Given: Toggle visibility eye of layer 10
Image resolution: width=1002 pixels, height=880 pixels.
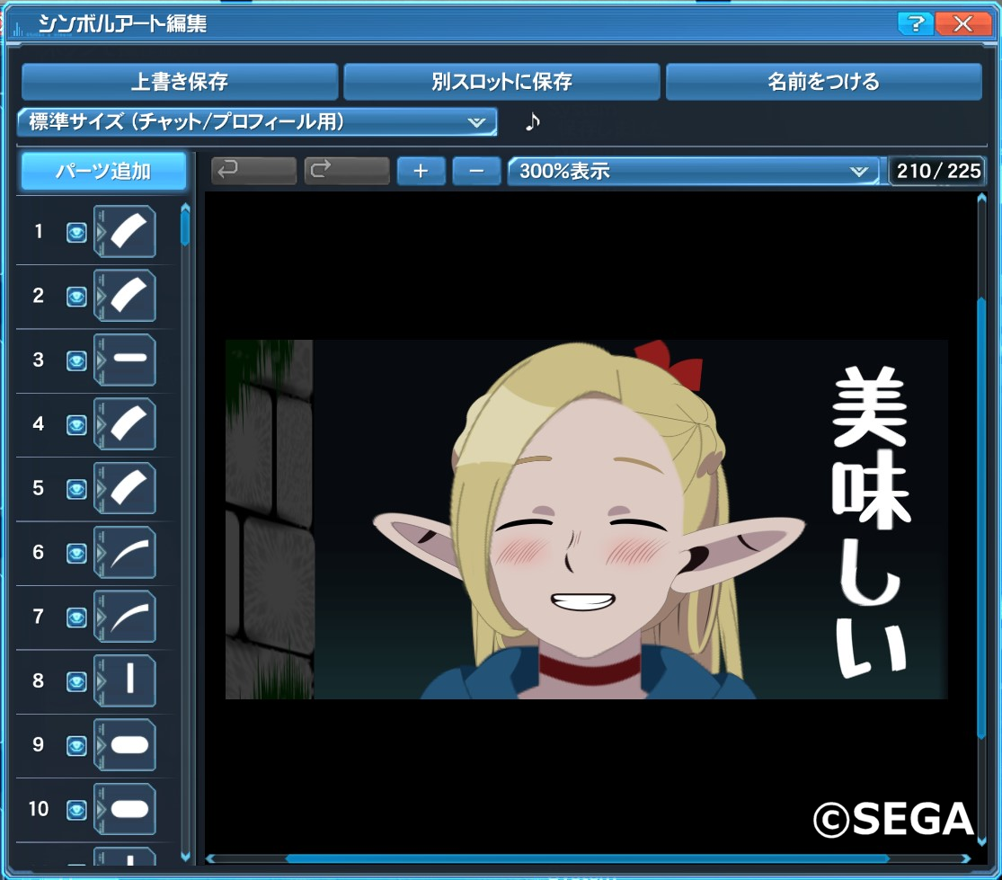Looking at the screenshot, I should pos(76,810).
